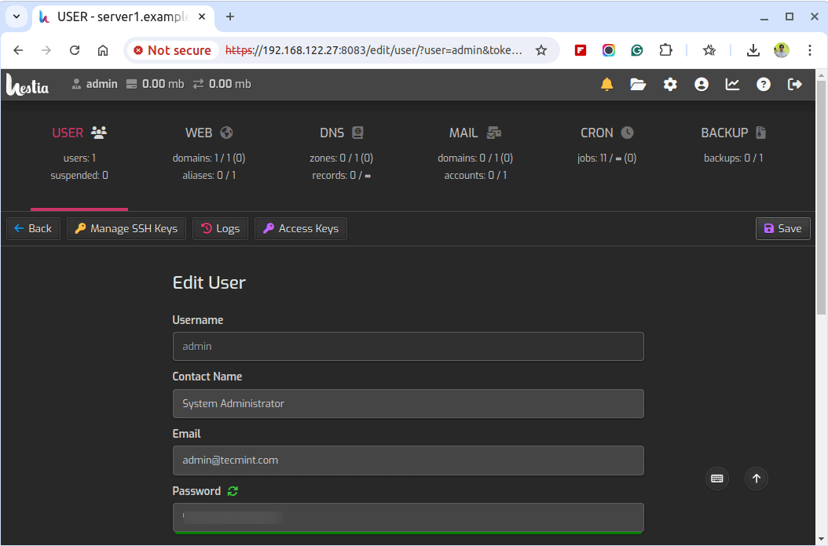Viewport: 828px width, 546px height.
Task: Click the Edit User heading
Action: pyautogui.click(x=209, y=282)
